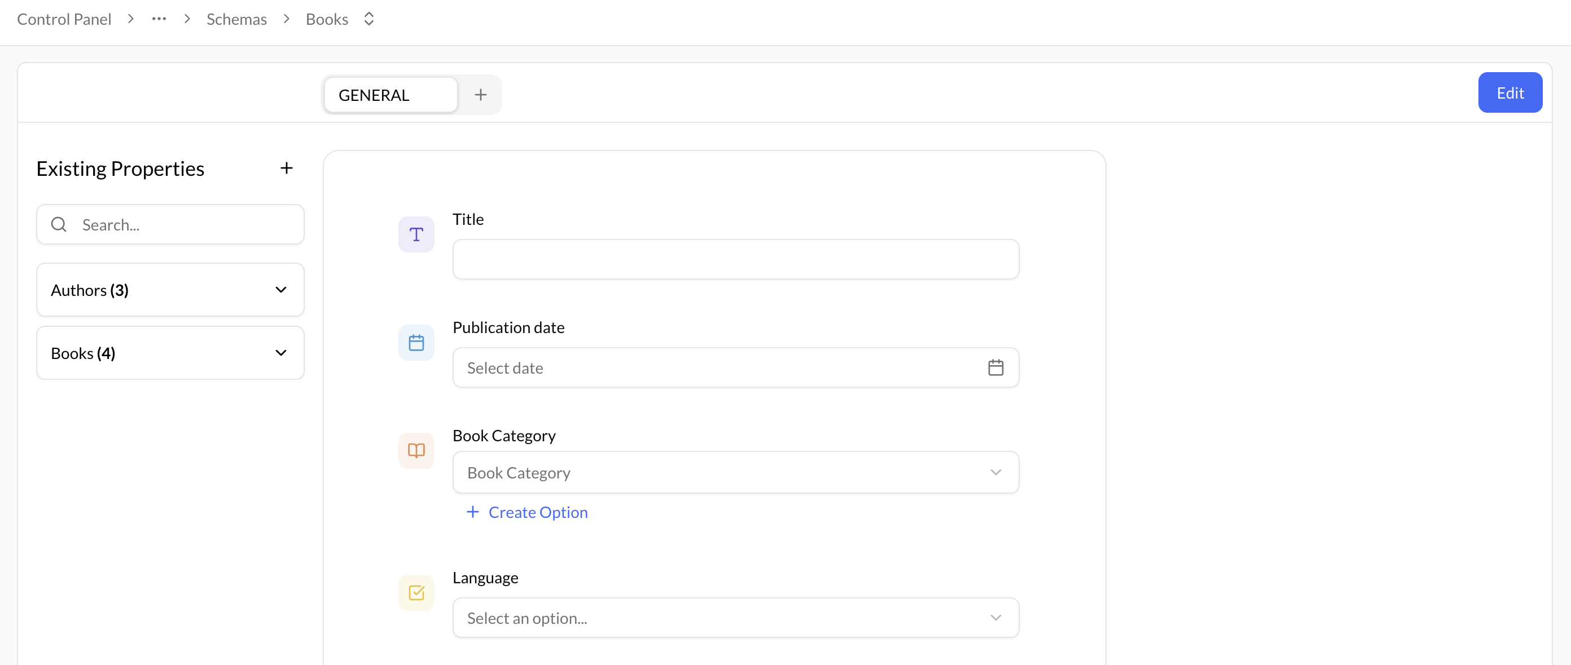Click the Book Category book icon
This screenshot has width=1571, height=665.
[416, 451]
